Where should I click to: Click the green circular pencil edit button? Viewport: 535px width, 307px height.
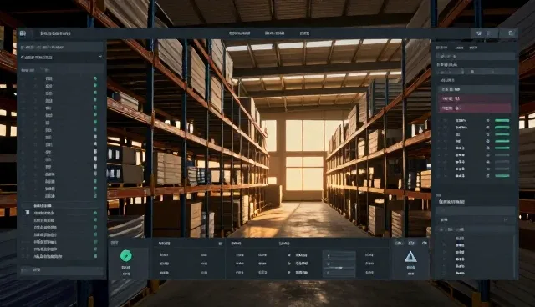click(126, 255)
